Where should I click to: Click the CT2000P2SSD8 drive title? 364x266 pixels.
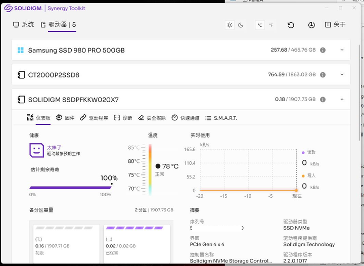click(54, 75)
